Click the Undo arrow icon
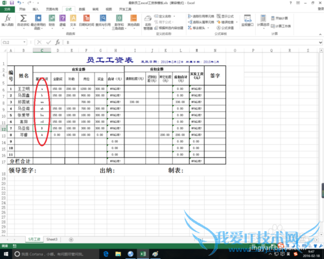The width and height of the screenshot is (324, 259). 19,3
